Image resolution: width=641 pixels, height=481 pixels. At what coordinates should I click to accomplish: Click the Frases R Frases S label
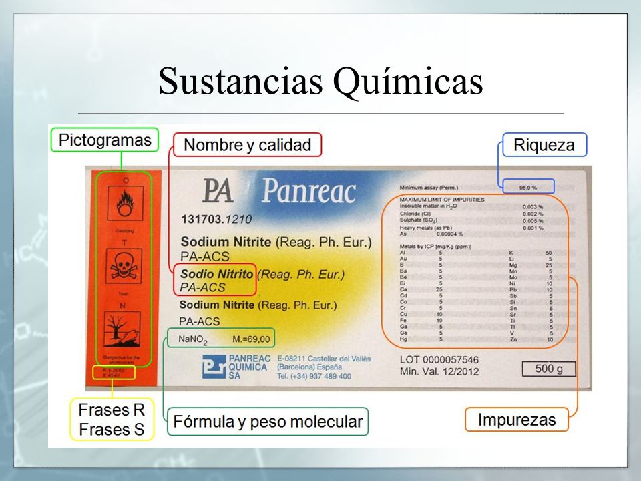(x=112, y=420)
